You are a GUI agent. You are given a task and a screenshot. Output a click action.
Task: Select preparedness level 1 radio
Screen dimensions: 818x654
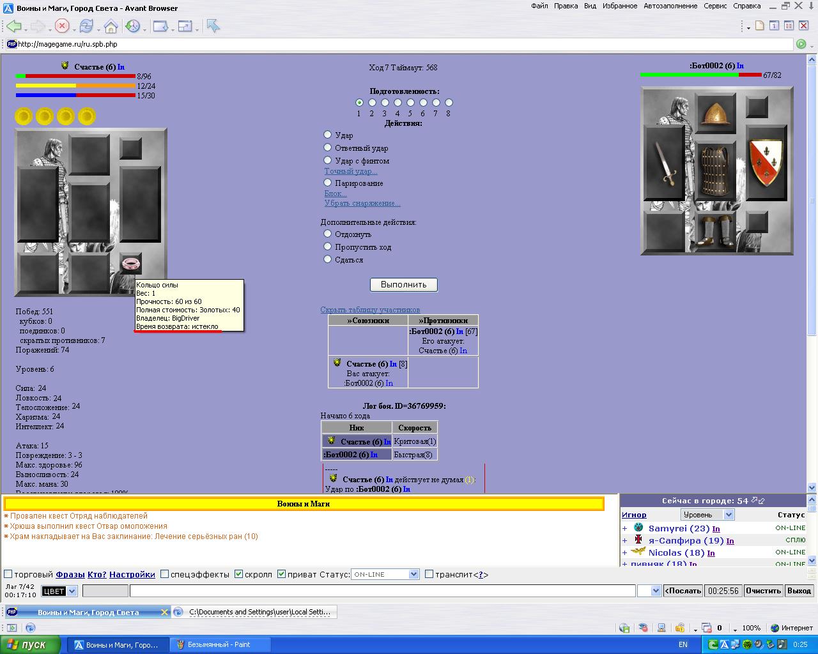(x=359, y=102)
